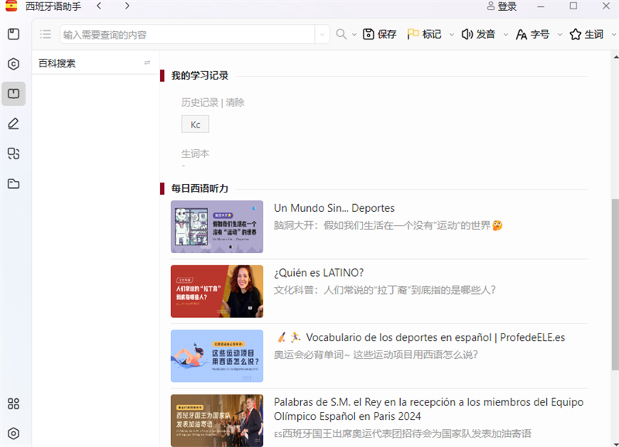
Task: Click the 每日西语听力 section heading
Action: tap(200, 189)
